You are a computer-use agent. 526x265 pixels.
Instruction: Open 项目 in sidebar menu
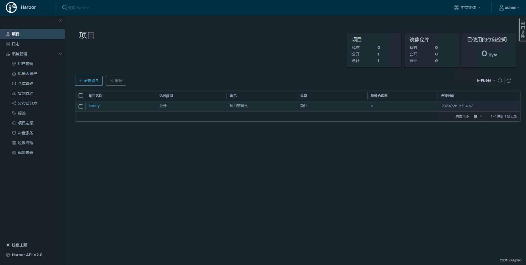tap(33, 34)
